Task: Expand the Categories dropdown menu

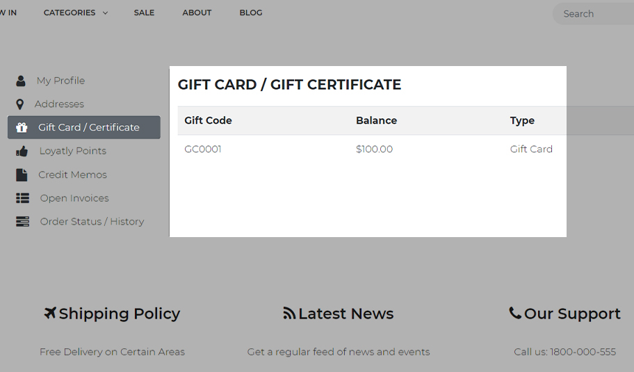Action: [75, 13]
